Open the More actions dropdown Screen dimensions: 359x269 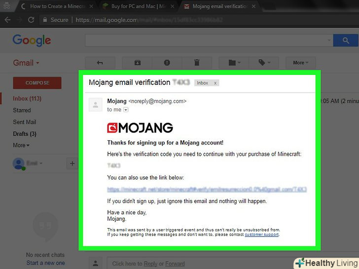point(301,63)
